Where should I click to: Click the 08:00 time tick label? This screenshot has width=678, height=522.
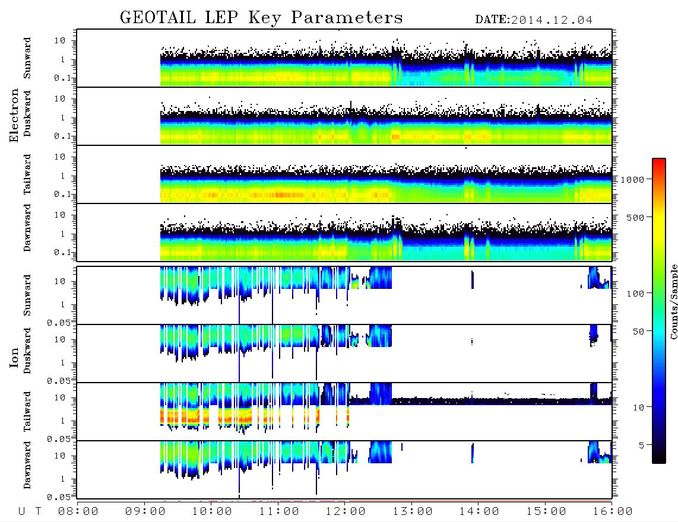point(78,512)
